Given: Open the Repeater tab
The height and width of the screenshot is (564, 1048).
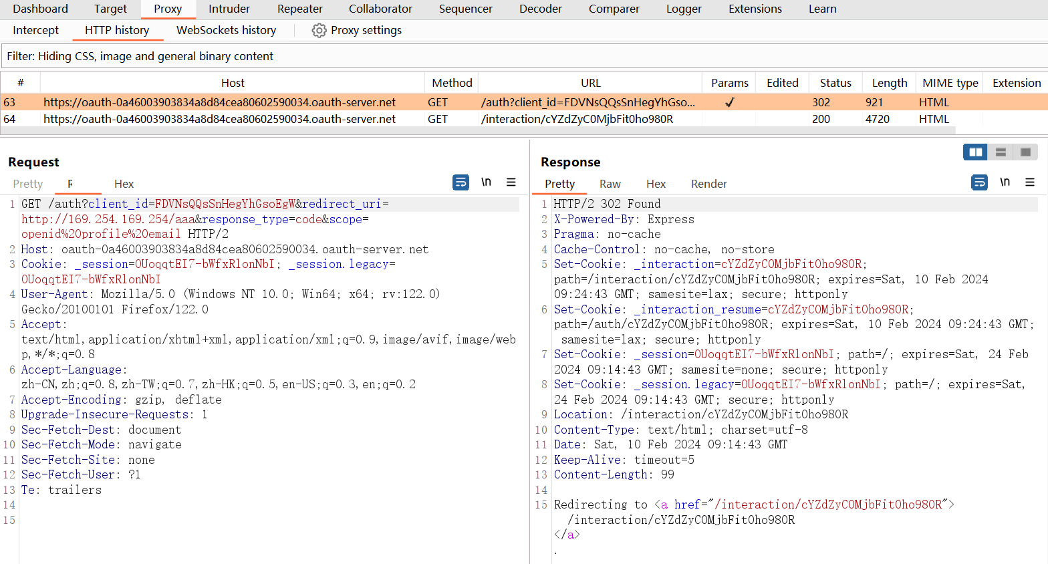Looking at the screenshot, I should [299, 9].
